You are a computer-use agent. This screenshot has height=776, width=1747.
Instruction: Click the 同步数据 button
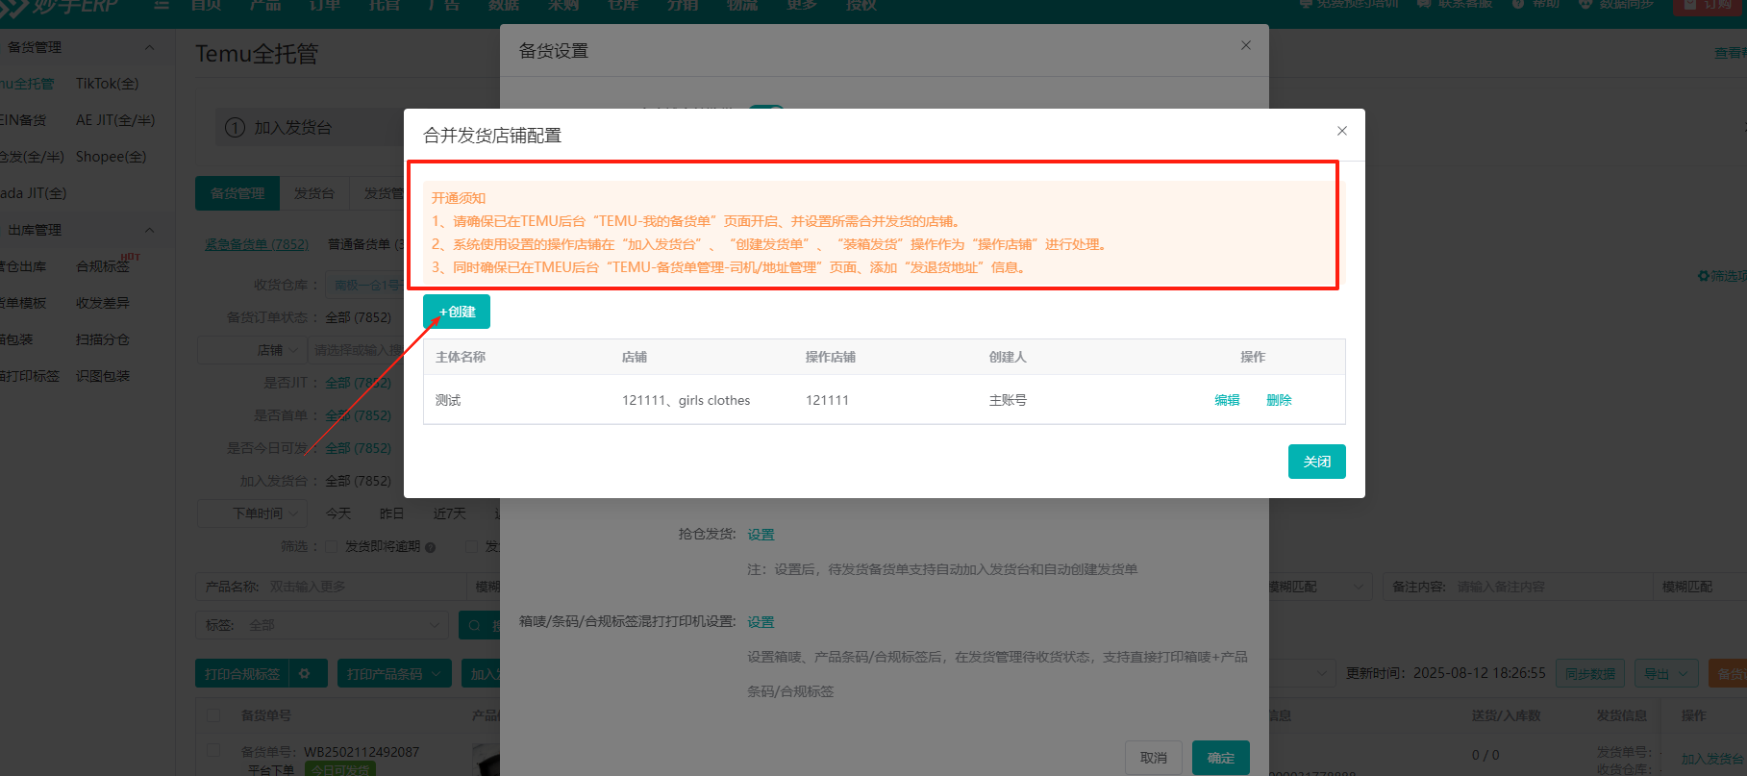pyautogui.click(x=1590, y=674)
